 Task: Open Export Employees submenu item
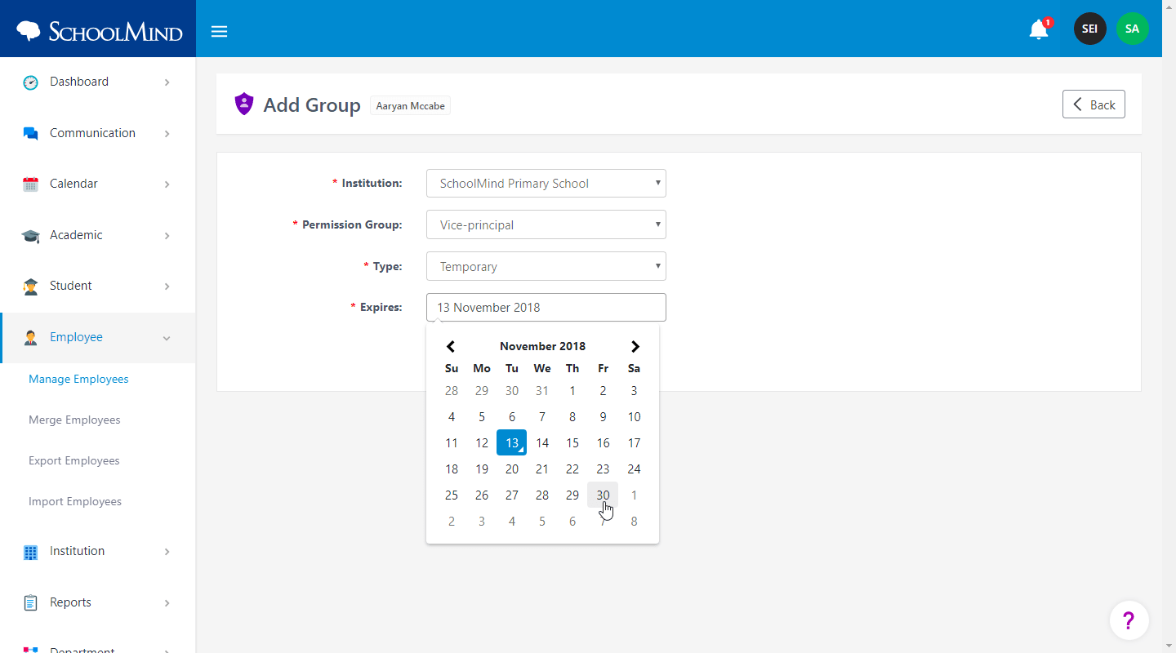click(x=74, y=460)
